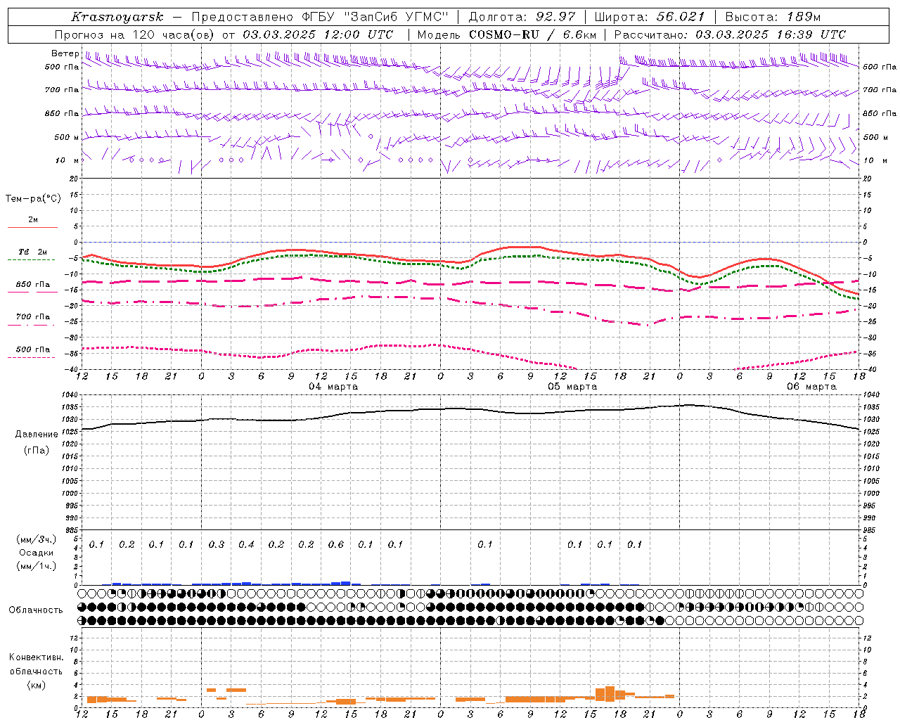Click the 'Td 2м' dew point legend entry
900x720 pixels.
[33, 252]
